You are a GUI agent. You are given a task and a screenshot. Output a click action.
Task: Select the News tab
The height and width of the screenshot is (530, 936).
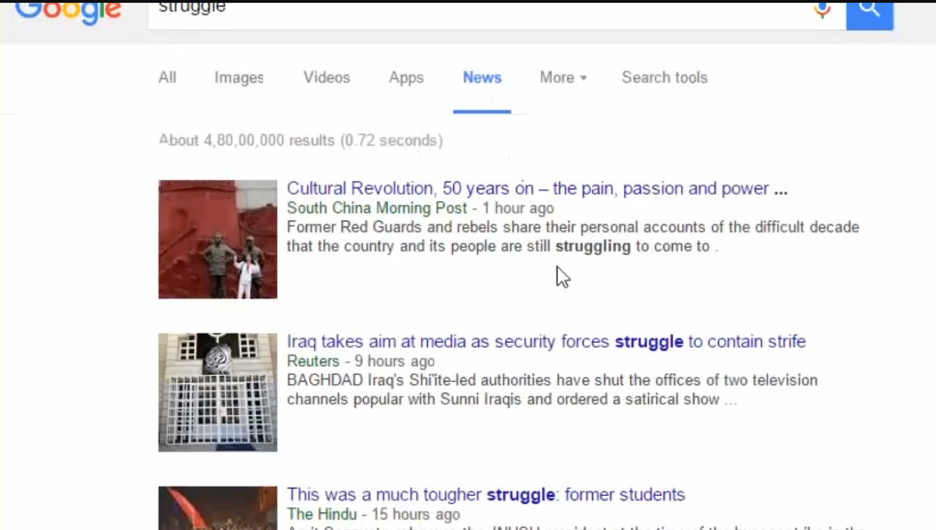(x=482, y=77)
